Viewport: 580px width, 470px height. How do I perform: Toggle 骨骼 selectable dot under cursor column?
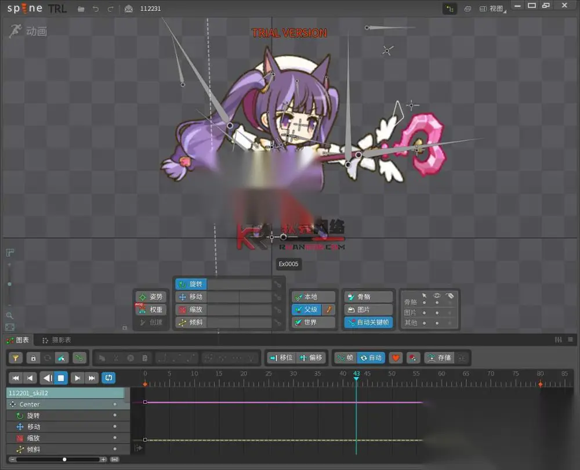(425, 303)
